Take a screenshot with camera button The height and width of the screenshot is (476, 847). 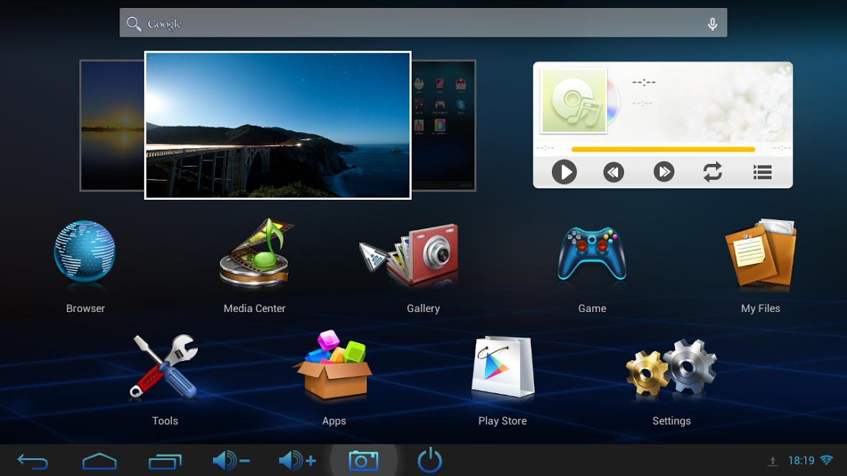tap(363, 460)
